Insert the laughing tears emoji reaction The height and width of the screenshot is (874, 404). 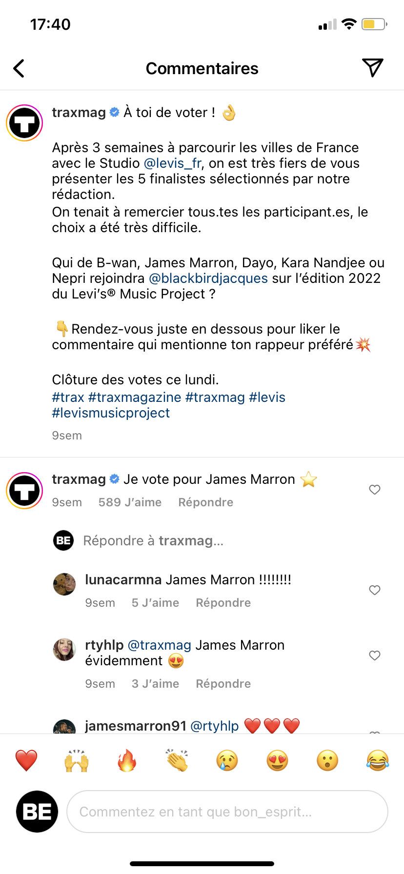pos(378,760)
